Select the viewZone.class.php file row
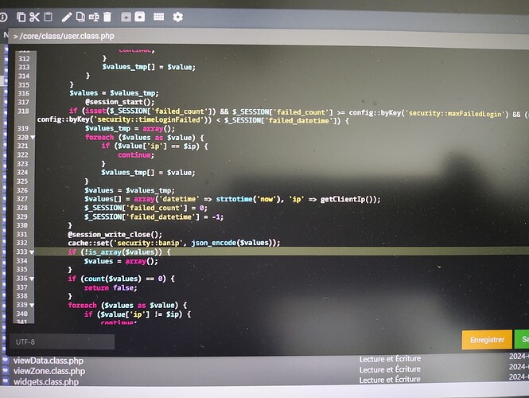 (x=264, y=370)
